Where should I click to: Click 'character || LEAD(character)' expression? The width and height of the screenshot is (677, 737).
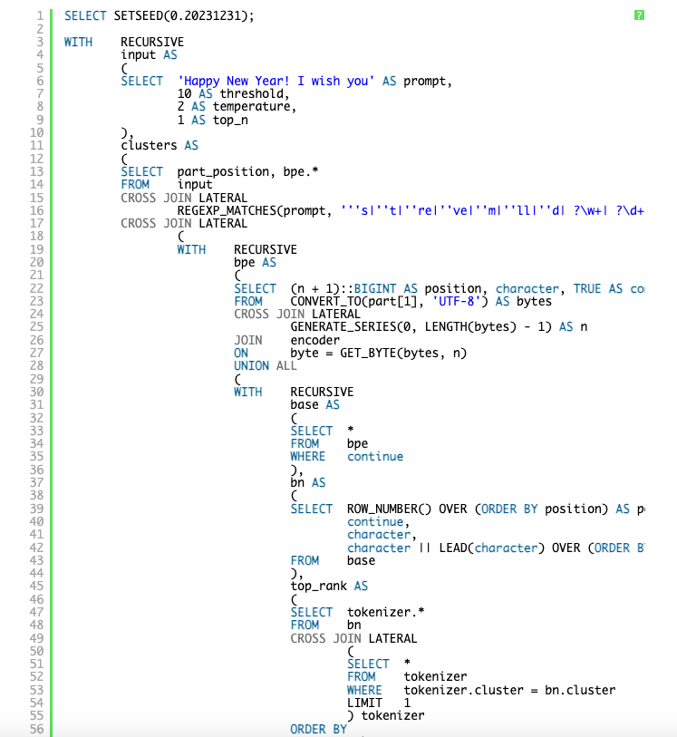(446, 548)
